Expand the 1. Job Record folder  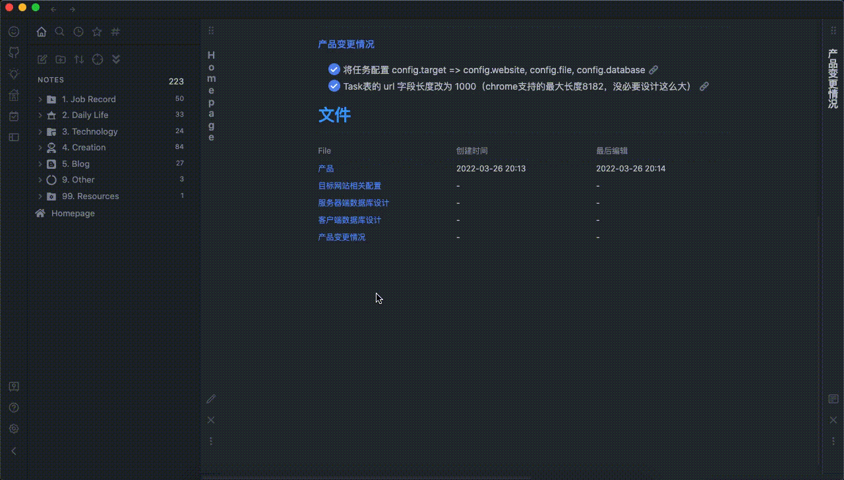point(40,99)
